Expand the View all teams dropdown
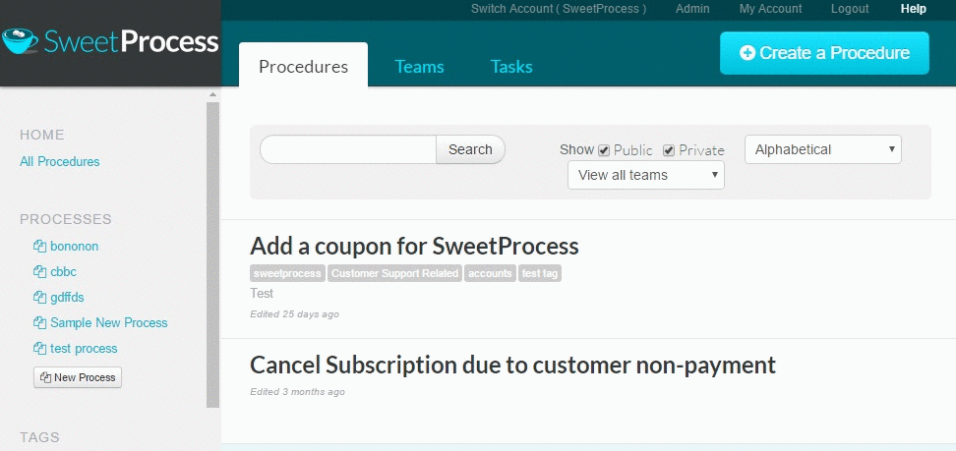956x451 pixels. tap(645, 175)
